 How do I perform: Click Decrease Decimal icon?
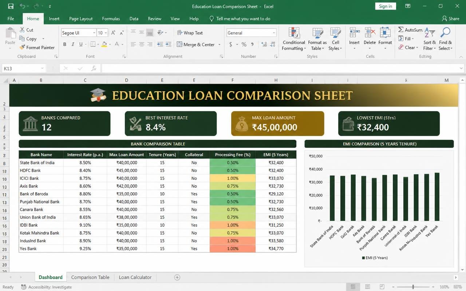[272, 44]
